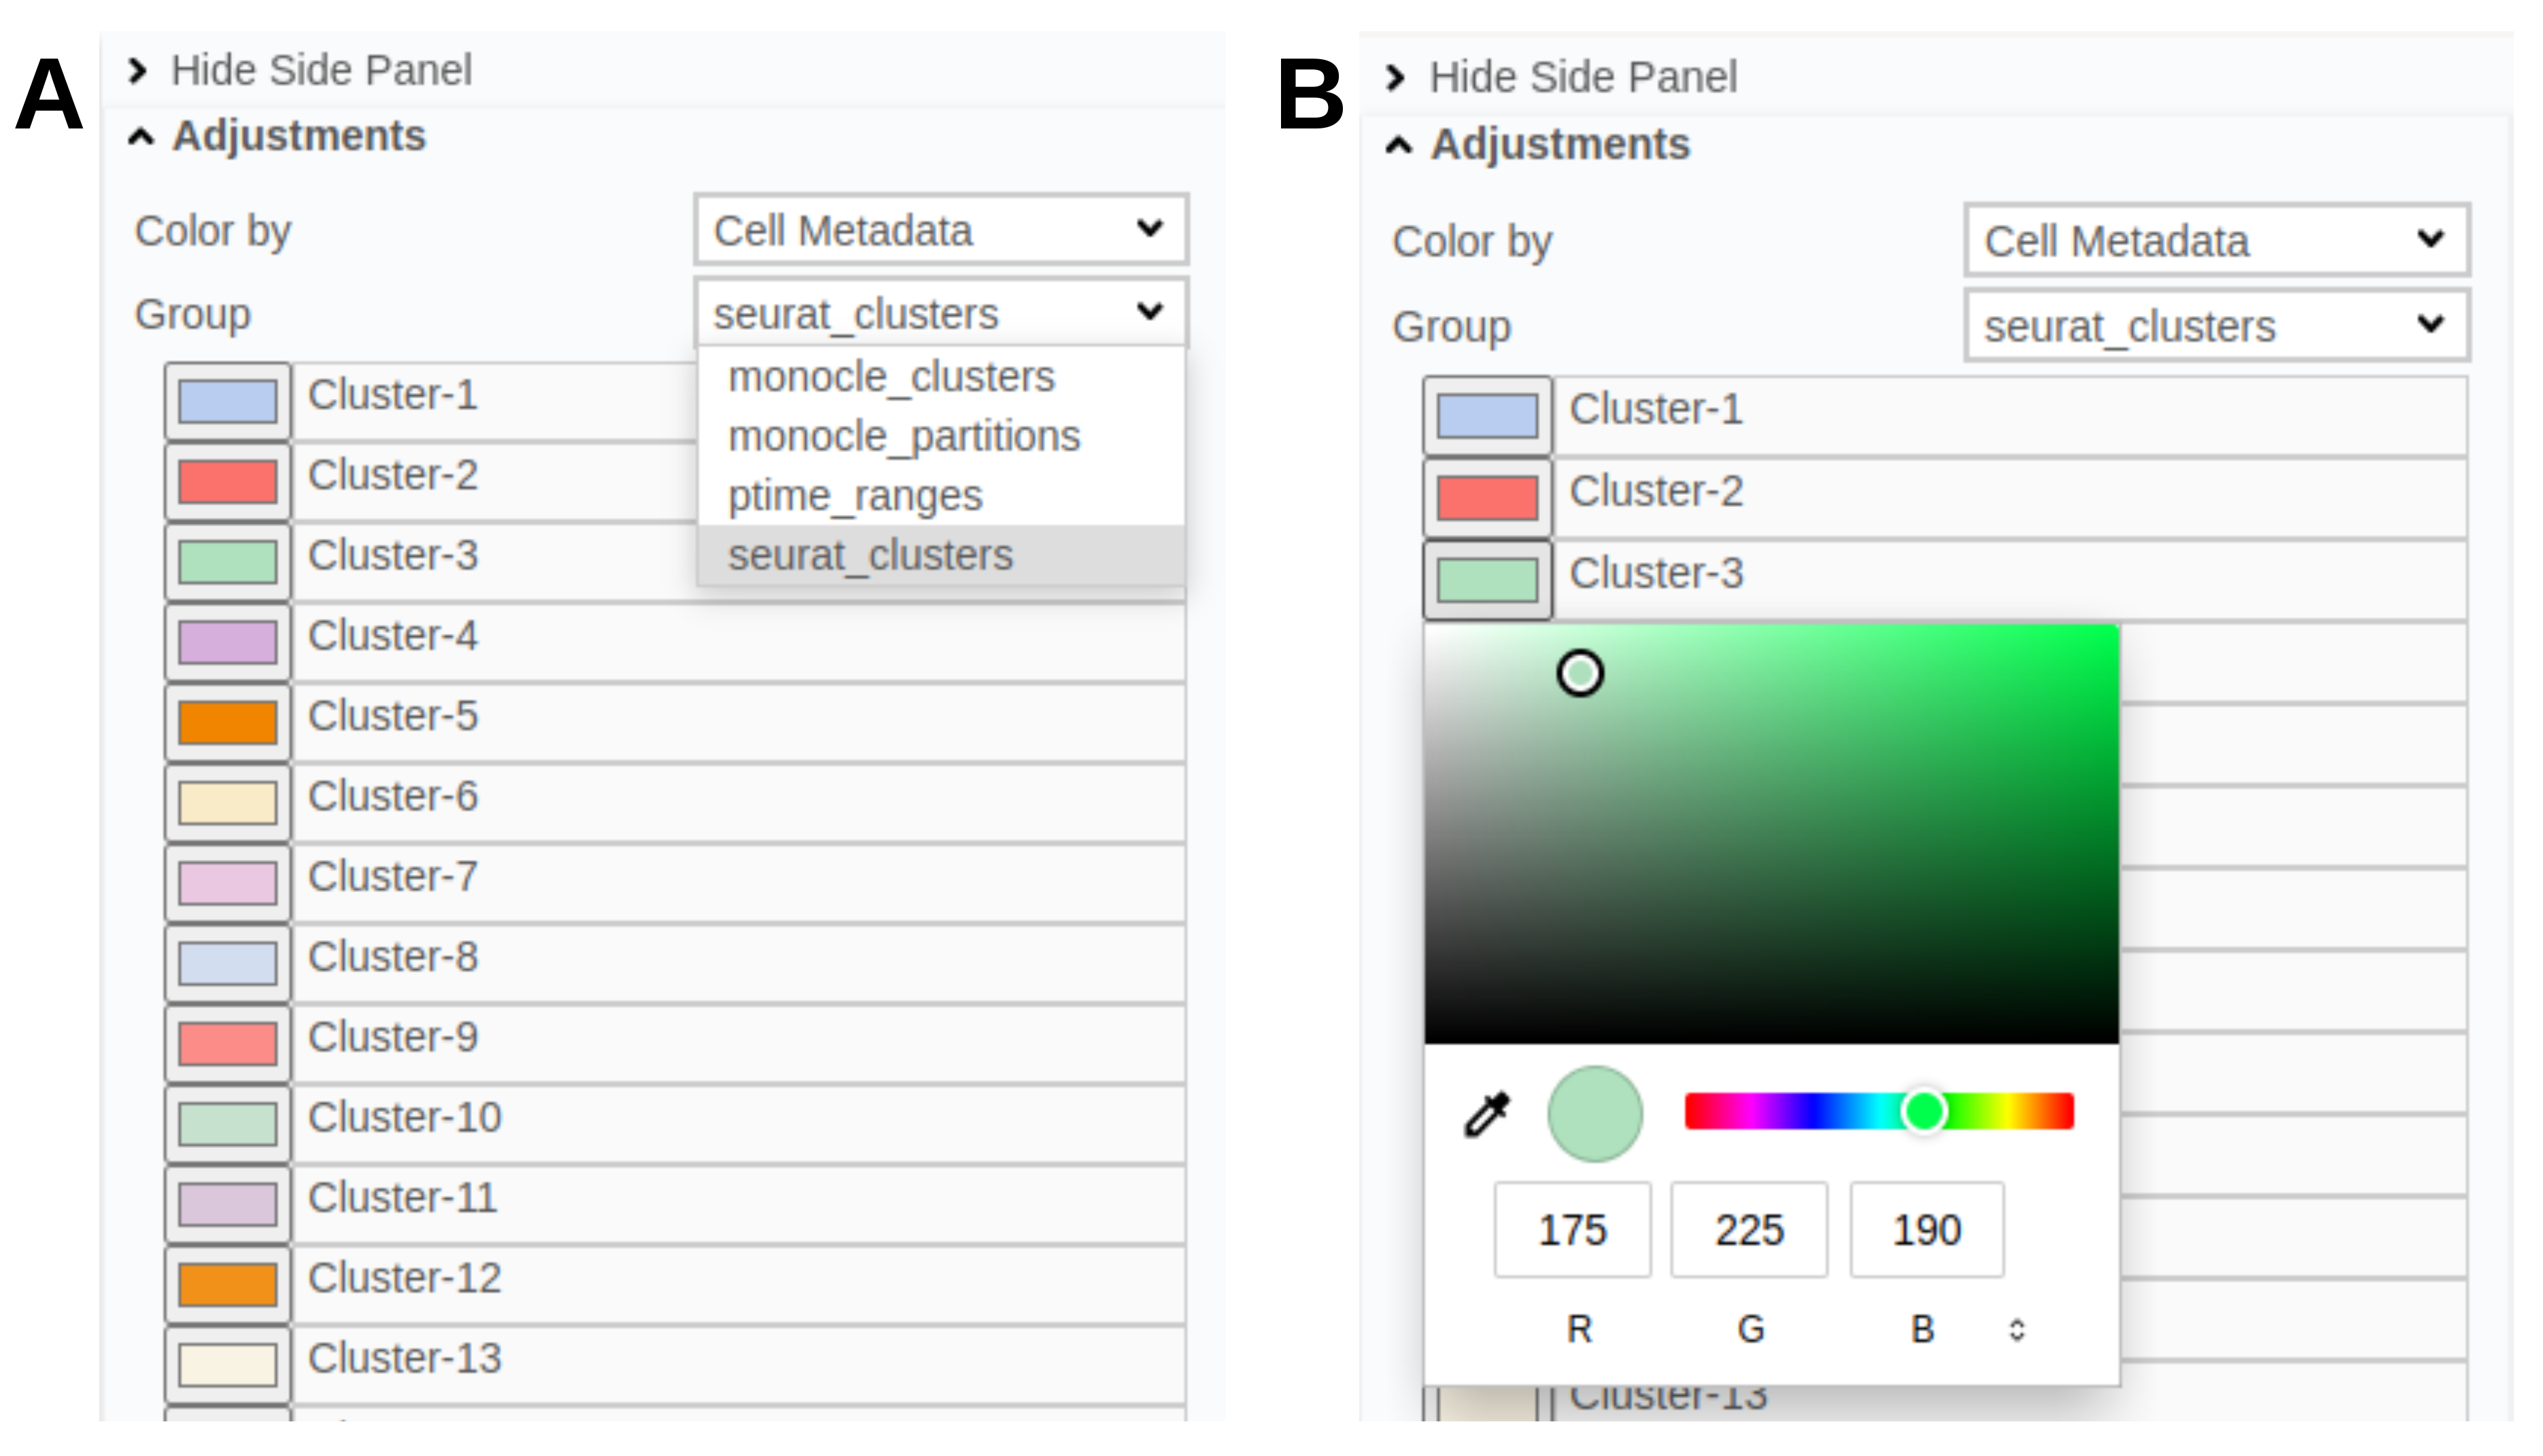The width and height of the screenshot is (2543, 1456).
Task: Click Hide Side Panel in panel B
Action: [1581, 78]
